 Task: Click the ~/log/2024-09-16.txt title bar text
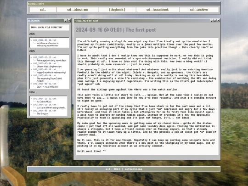pyautogui.click(x=86, y=21)
